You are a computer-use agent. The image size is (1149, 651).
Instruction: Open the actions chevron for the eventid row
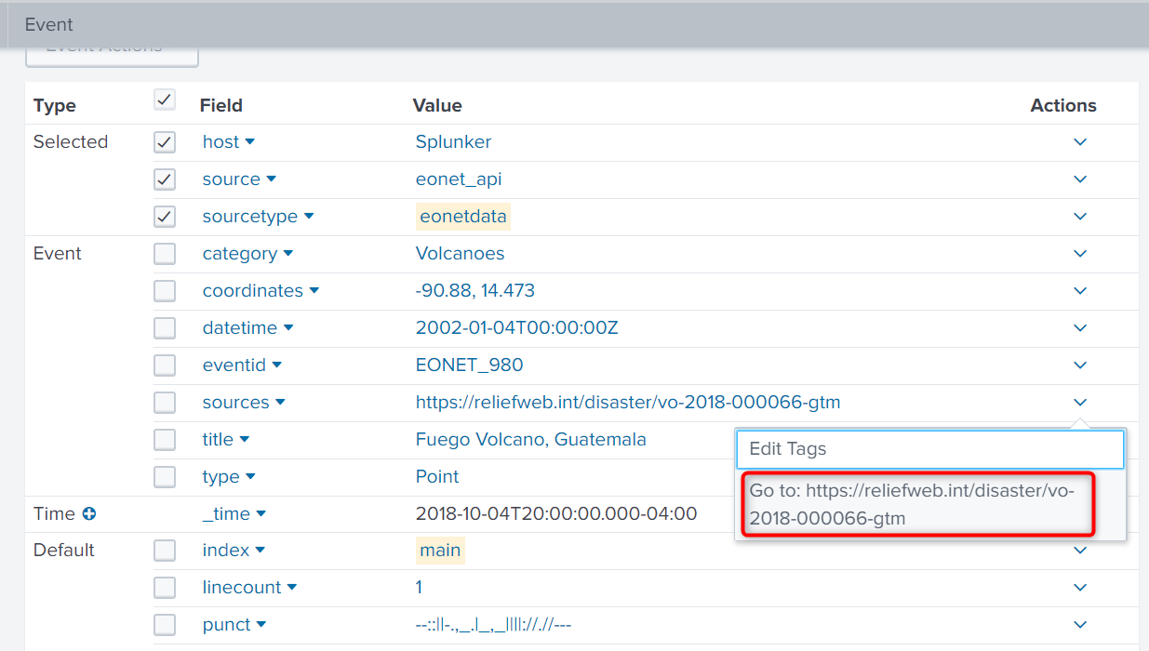(x=1079, y=365)
